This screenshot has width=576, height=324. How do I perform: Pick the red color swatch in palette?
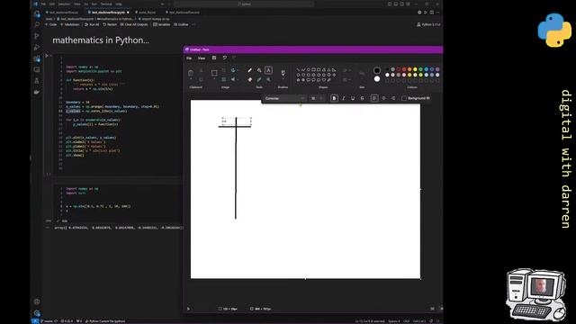point(404,69)
